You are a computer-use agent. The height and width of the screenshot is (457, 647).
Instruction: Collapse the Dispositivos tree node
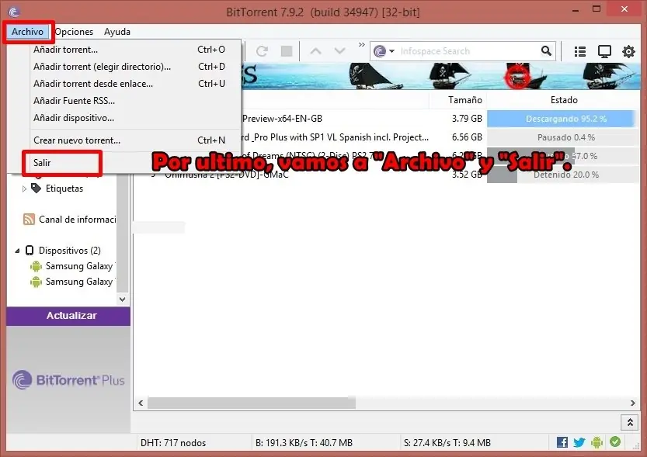17,251
